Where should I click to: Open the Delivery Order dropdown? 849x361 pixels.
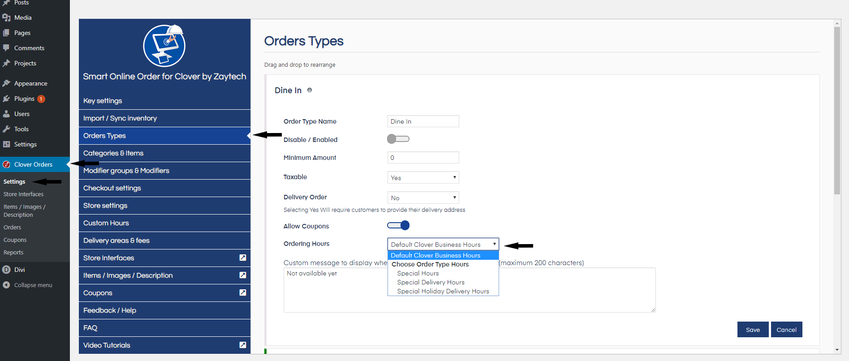coord(423,198)
